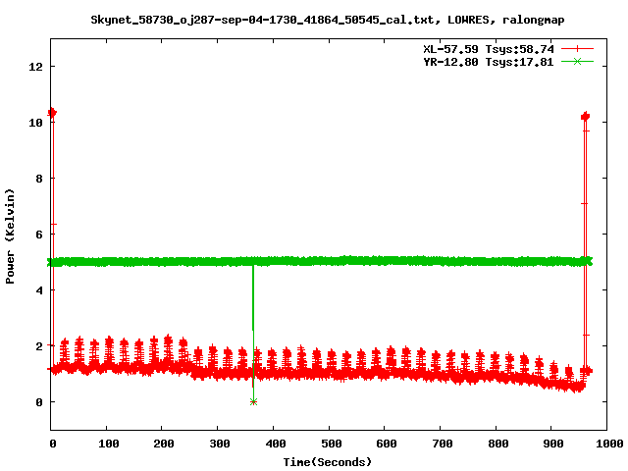Click the x-axis tick label 1000

click(x=609, y=444)
